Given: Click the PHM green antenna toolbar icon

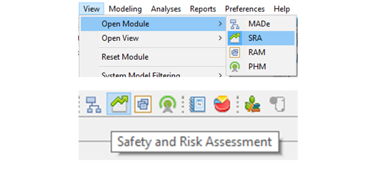Looking at the screenshot, I should tap(168, 105).
